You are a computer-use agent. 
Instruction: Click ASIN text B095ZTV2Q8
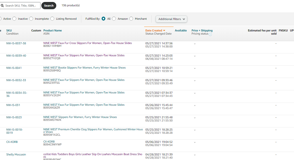[x=52, y=58]
